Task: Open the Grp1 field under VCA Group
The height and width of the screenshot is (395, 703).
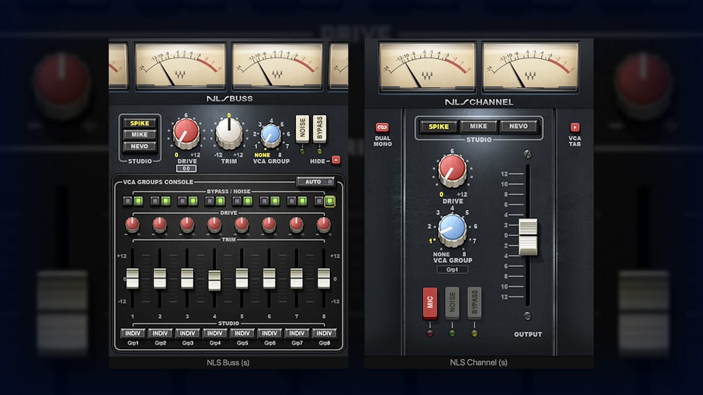Action: [452, 269]
